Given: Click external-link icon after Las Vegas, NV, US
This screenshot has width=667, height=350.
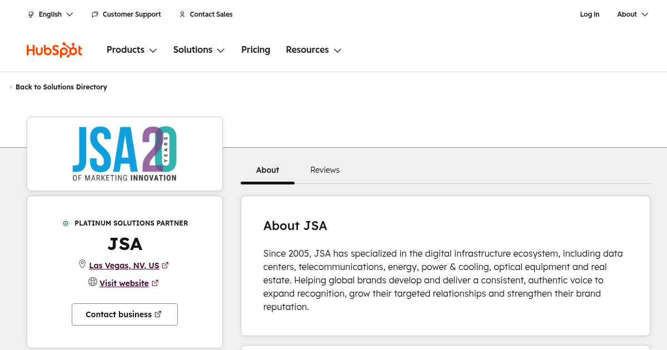Looking at the screenshot, I should point(166,266).
